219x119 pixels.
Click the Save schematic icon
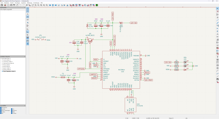click(2, 5)
